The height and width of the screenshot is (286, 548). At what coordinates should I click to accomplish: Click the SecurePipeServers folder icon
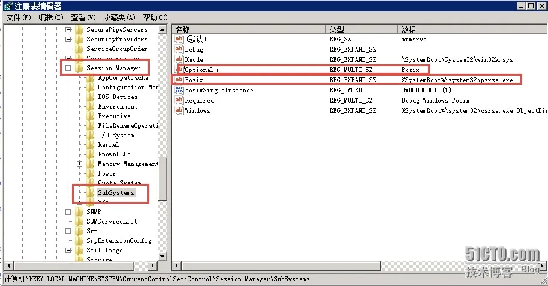click(79, 30)
